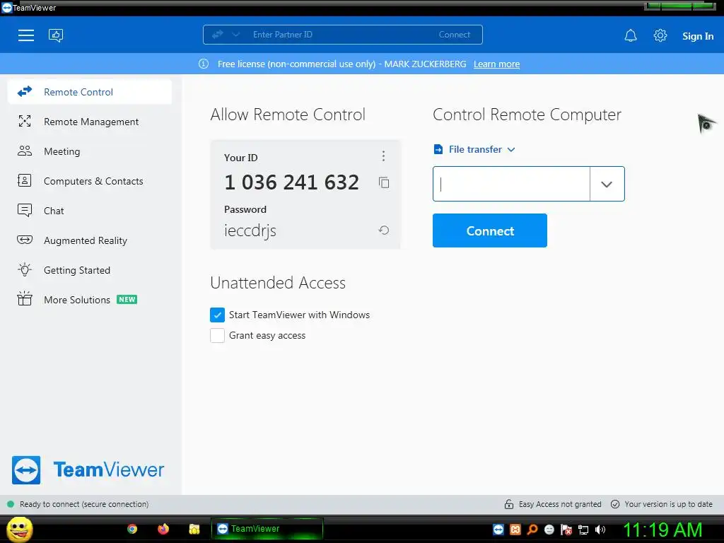Click the password text ieccdrjs
Image resolution: width=724 pixels, height=543 pixels.
(250, 230)
